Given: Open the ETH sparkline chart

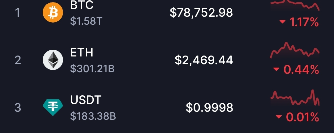Looking at the screenshot, I should coord(295,50).
